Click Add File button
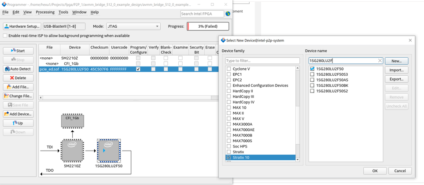The image size is (424, 185). pos(18,87)
